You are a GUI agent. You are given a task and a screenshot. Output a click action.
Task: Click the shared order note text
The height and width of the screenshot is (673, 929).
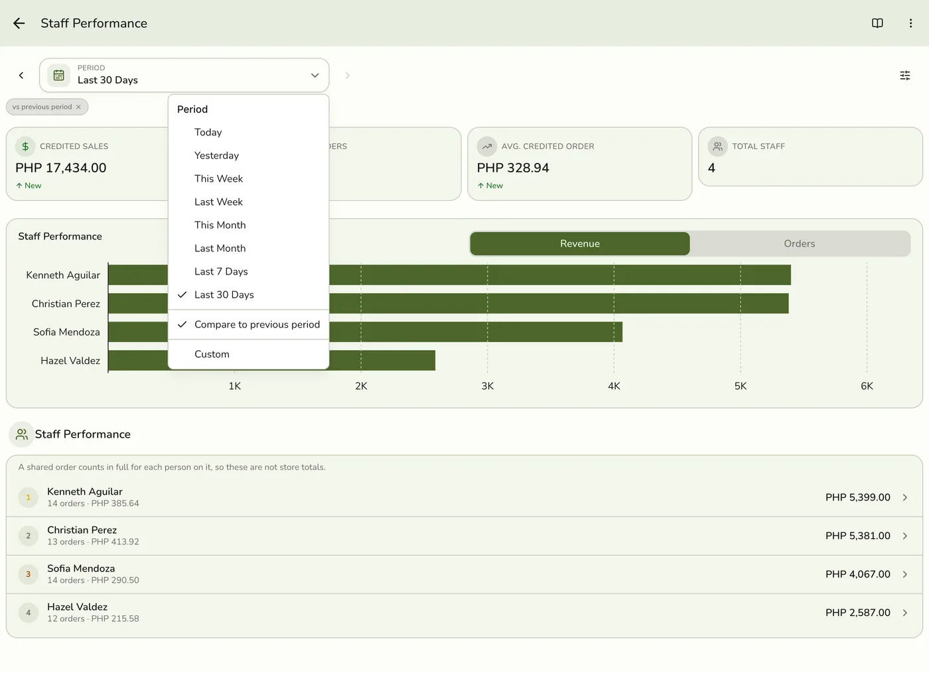point(172,467)
